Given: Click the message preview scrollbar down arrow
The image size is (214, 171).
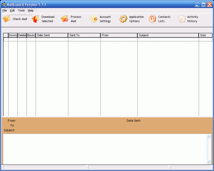Looking at the screenshot, I should 209,162.
